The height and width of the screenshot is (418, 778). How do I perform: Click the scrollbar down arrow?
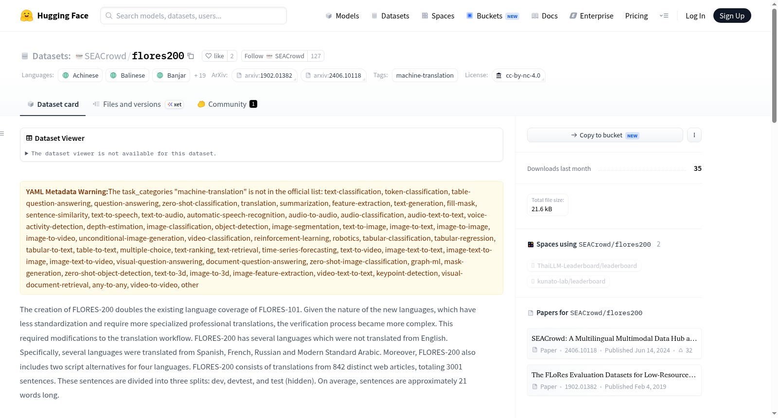[x=774, y=414]
